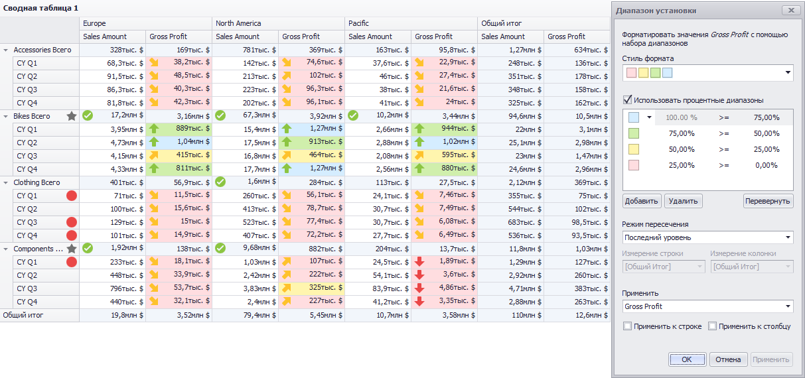This screenshot has height=378, width=805.
Task: Toggle 'Использовать процентные диапазоны' checkbox
Action: [627, 100]
